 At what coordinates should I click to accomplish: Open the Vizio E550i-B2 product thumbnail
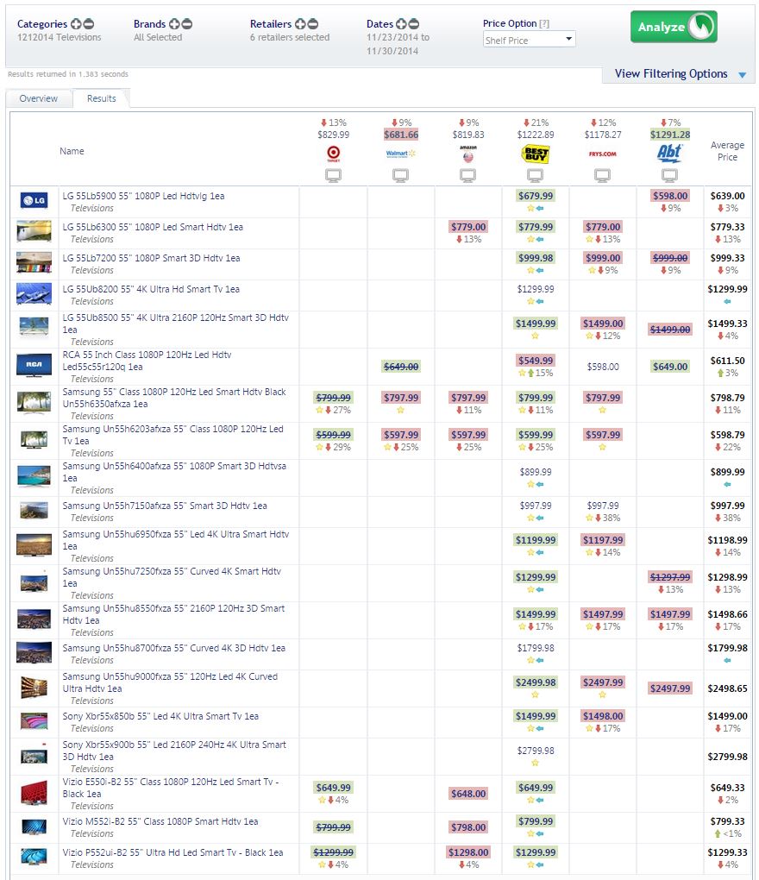coord(34,793)
